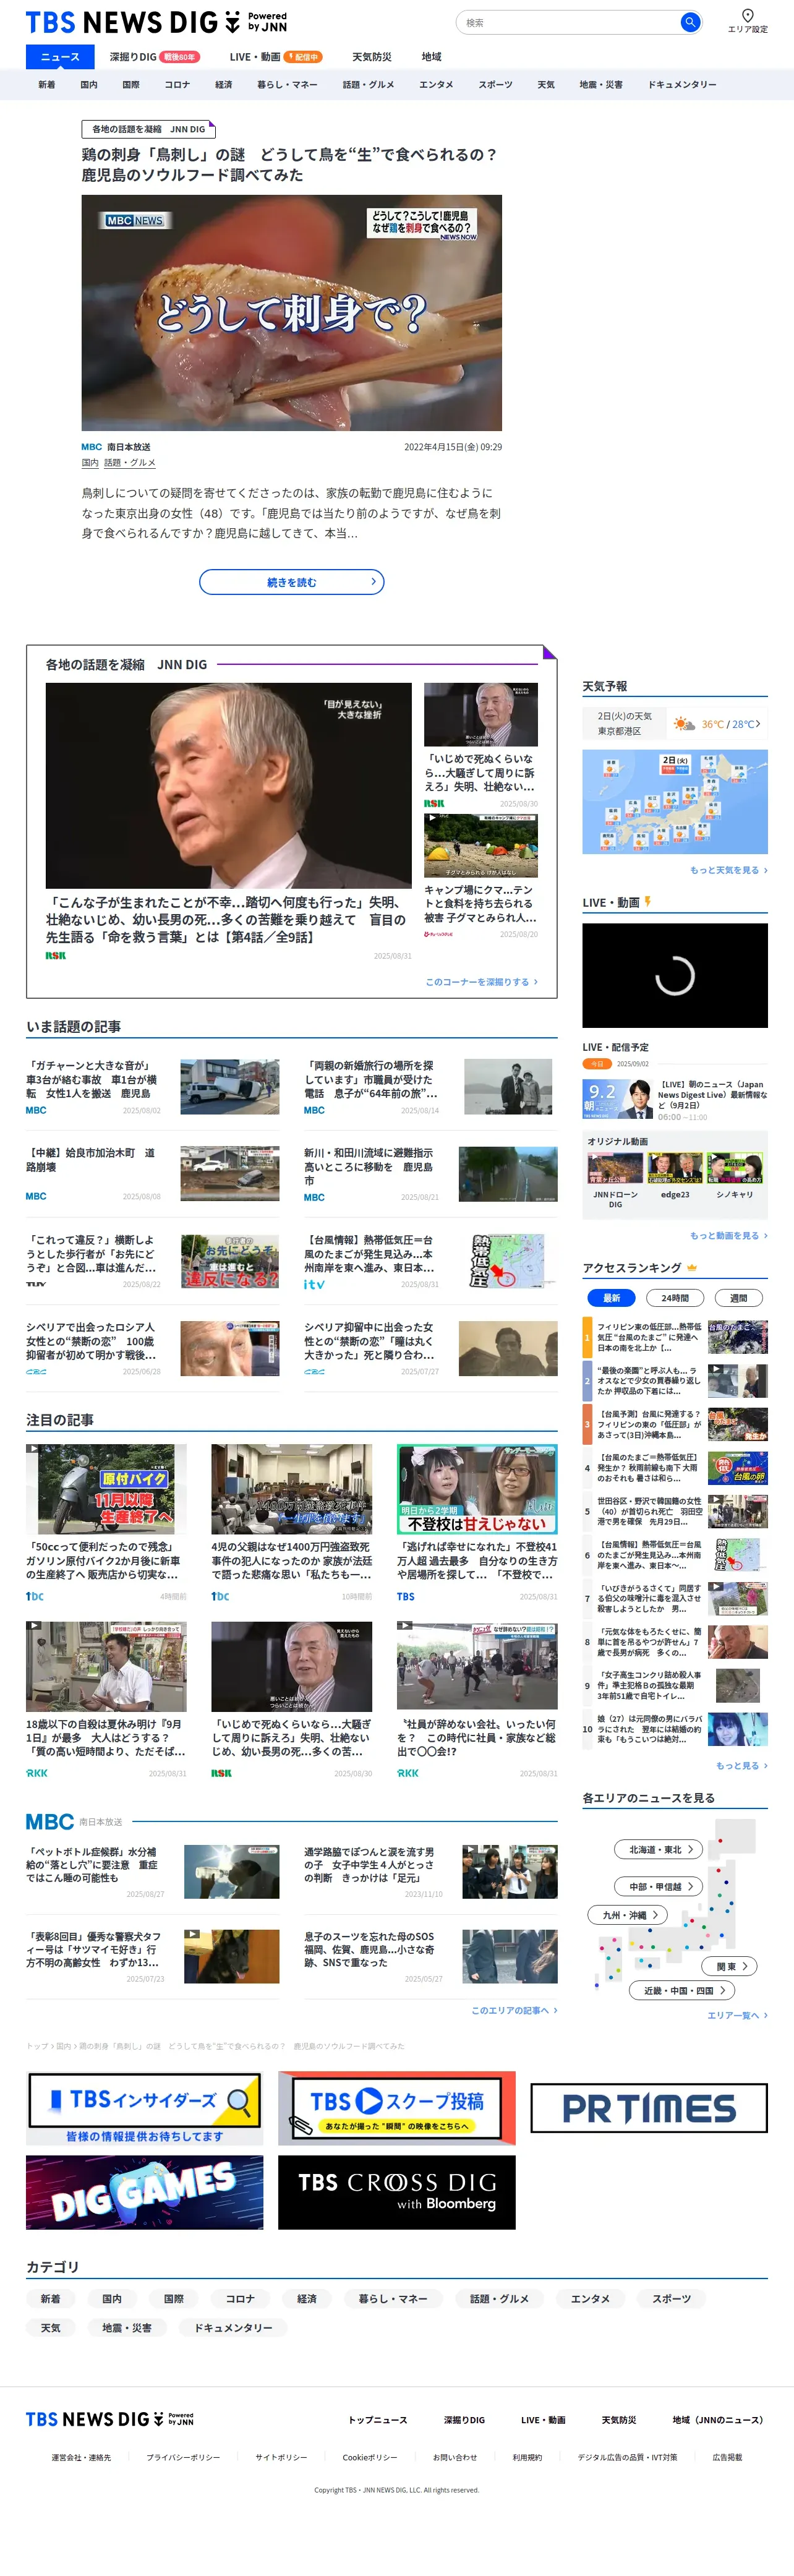Screen dimensions: 794x2576
Task: Open ranking item 1 about Philippine low pressure
Action: pyautogui.click(x=675, y=1337)
